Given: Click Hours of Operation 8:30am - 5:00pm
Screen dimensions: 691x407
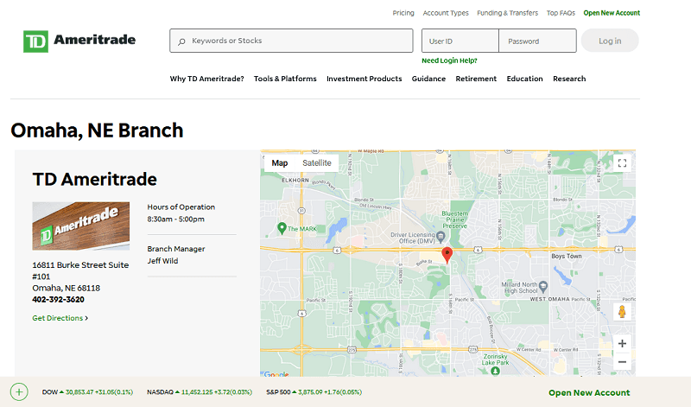Looking at the screenshot, I should pos(181,213).
